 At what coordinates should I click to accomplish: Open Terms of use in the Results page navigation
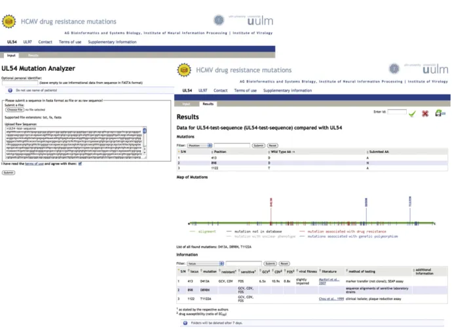click(245, 90)
